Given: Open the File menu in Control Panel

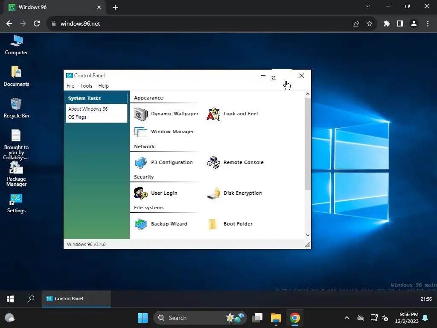Looking at the screenshot, I should [70, 86].
